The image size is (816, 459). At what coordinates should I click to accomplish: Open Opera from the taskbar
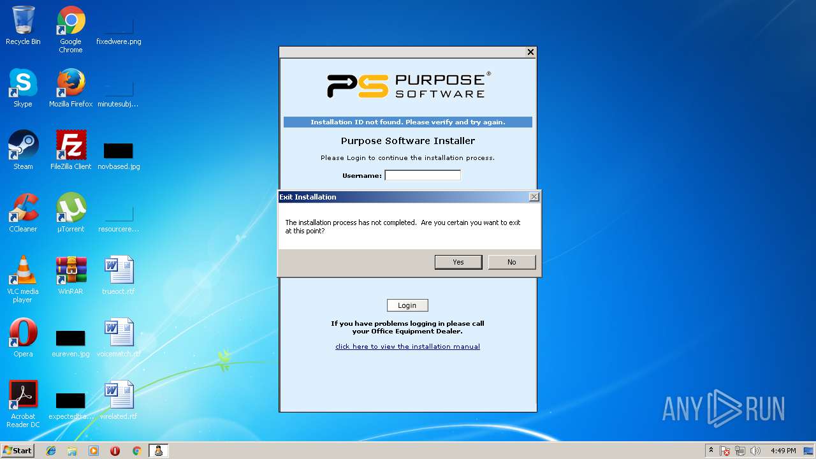(x=115, y=451)
